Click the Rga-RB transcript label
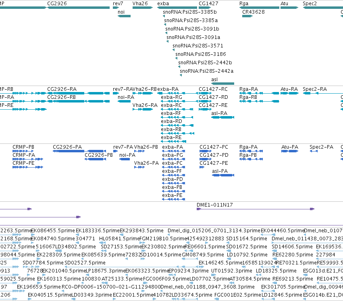Image resolution: width=343 pixels, height=301 pixels. 248,97
